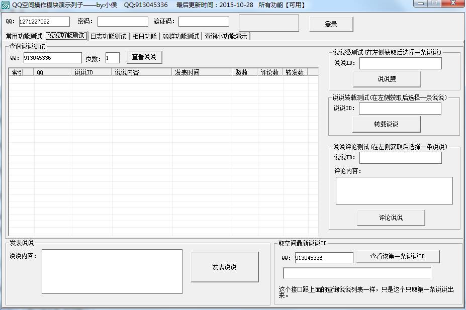Click the result field below 查看该第一条说说ID
Screen dimensions: 466x310
coord(357,273)
